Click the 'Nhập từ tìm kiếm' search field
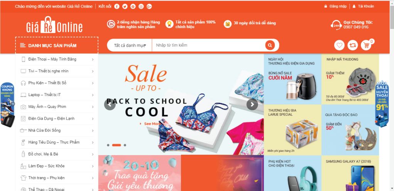 (x=208, y=45)
